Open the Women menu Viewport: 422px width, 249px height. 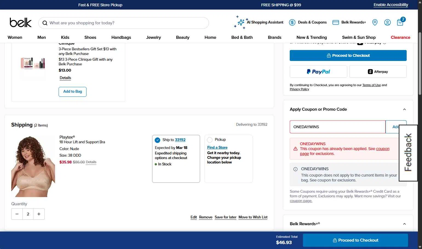click(x=15, y=37)
